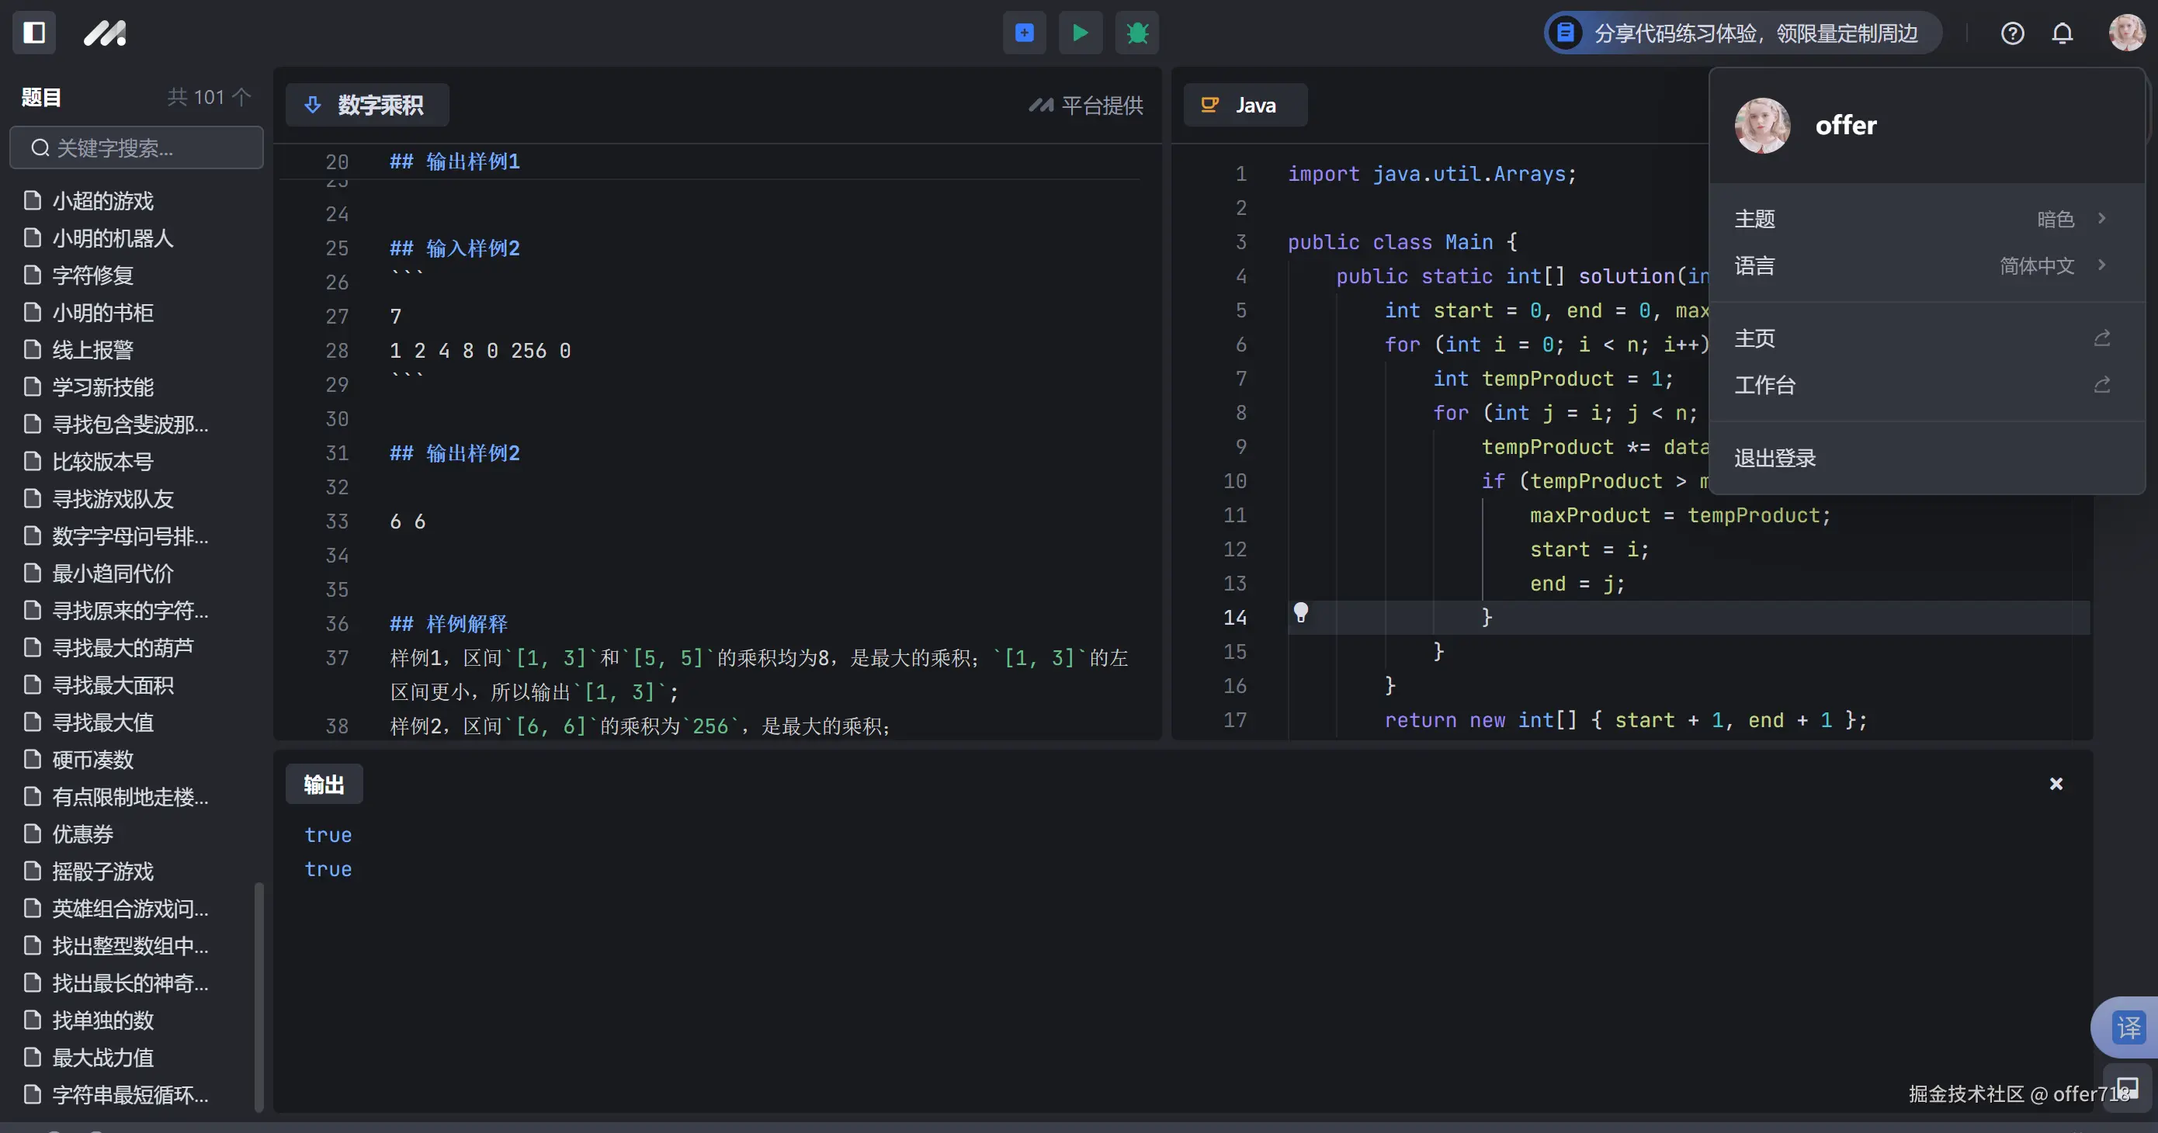This screenshot has width=2158, height=1133.
Task: Click the lightbulb hint on line 14
Action: [1300, 613]
